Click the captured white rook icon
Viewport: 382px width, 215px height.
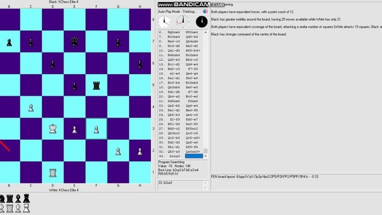click(10, 208)
